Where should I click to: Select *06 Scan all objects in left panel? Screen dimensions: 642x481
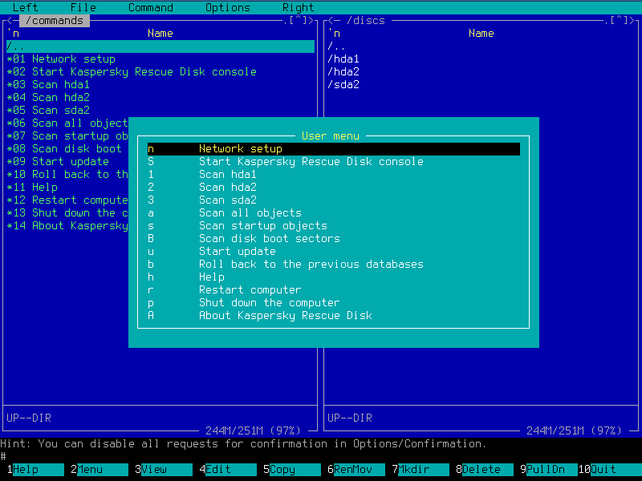click(x=67, y=123)
